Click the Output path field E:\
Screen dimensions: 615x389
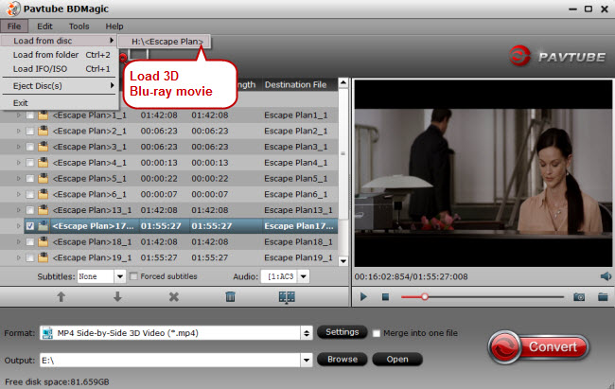[170, 360]
